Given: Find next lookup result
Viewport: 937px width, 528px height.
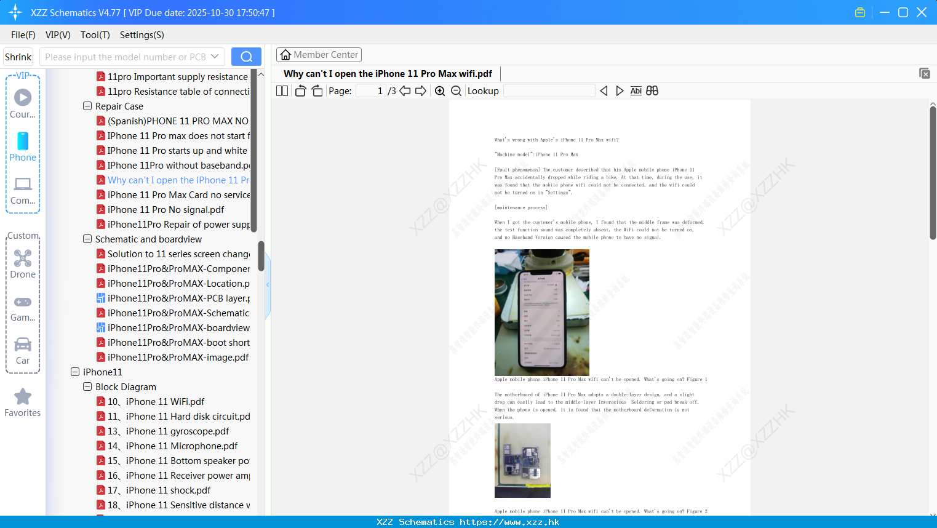Looking at the screenshot, I should pyautogui.click(x=620, y=90).
